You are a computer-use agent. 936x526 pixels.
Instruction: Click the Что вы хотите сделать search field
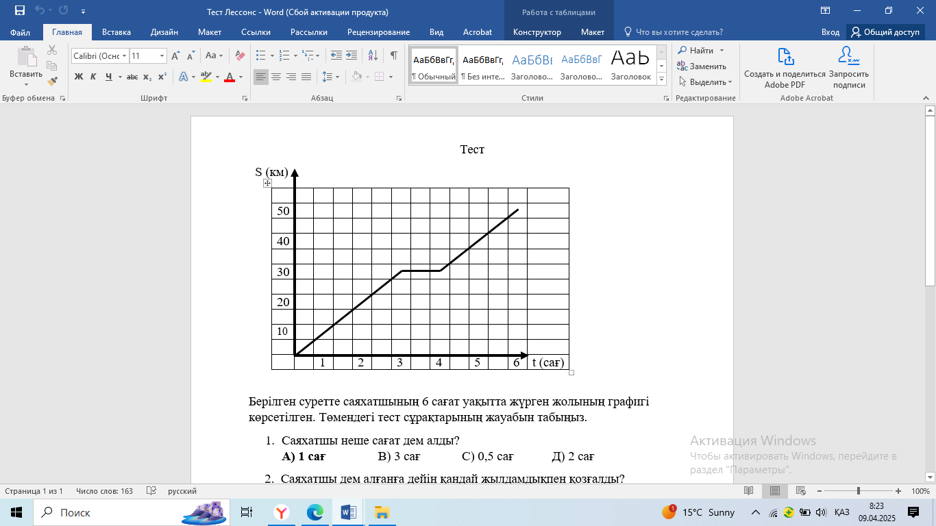pyautogui.click(x=674, y=32)
